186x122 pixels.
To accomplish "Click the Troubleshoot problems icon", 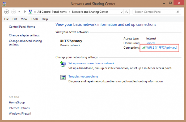I will click(x=63, y=77).
